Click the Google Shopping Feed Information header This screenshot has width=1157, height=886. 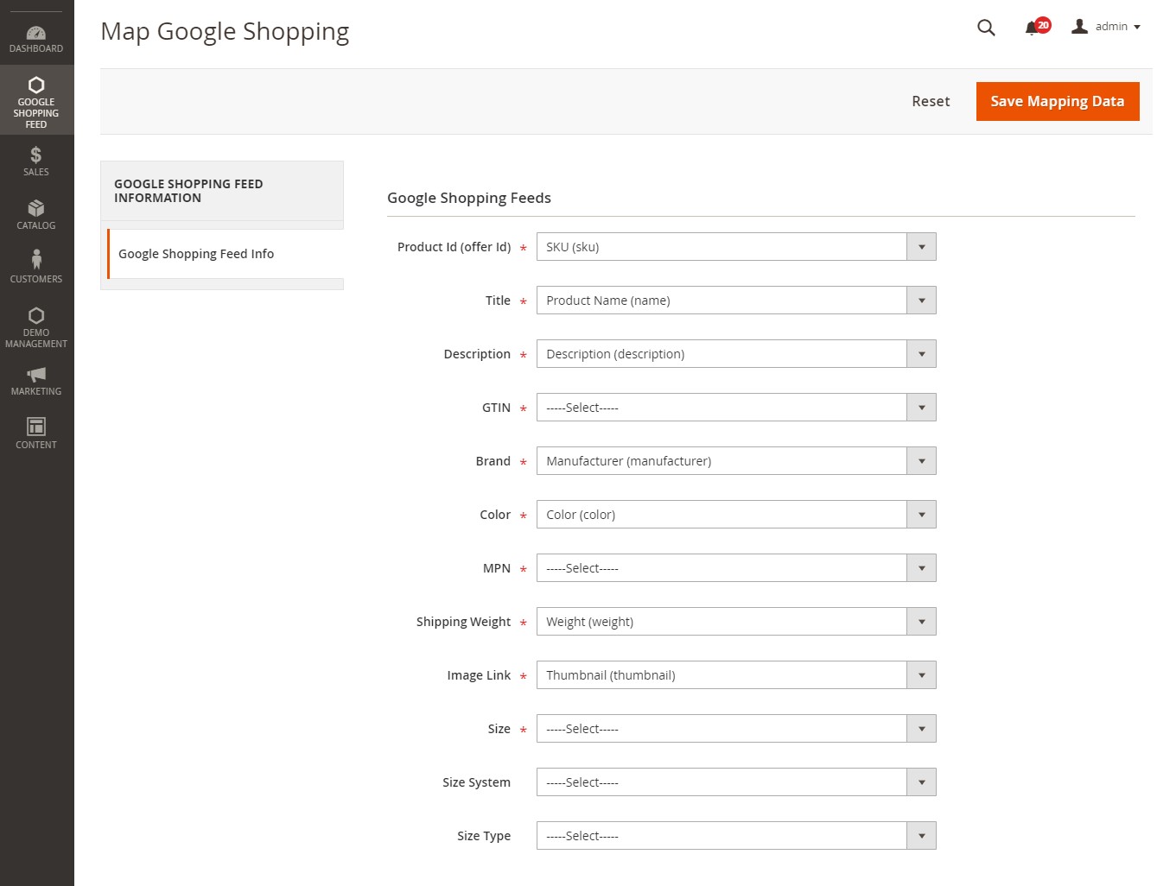pyautogui.click(x=188, y=191)
